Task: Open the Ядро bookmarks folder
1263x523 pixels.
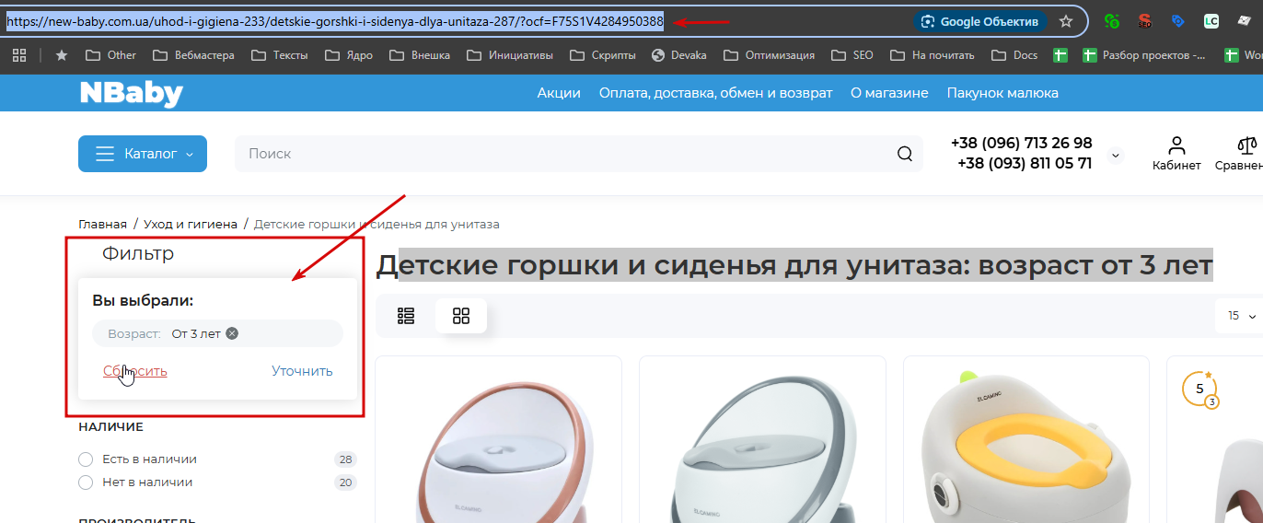Action: pyautogui.click(x=348, y=55)
